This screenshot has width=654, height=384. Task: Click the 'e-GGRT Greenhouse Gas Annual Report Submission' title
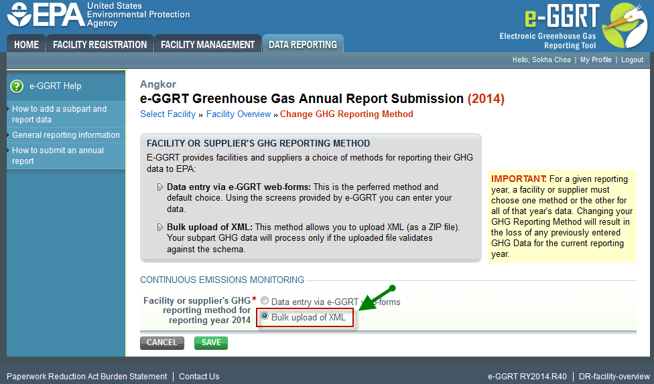302,99
